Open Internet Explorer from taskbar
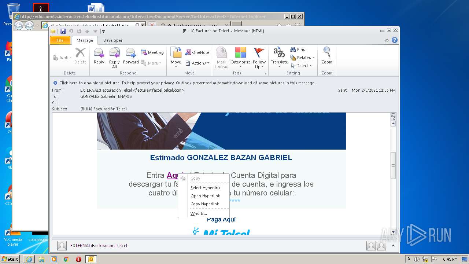 pyautogui.click(x=29, y=259)
